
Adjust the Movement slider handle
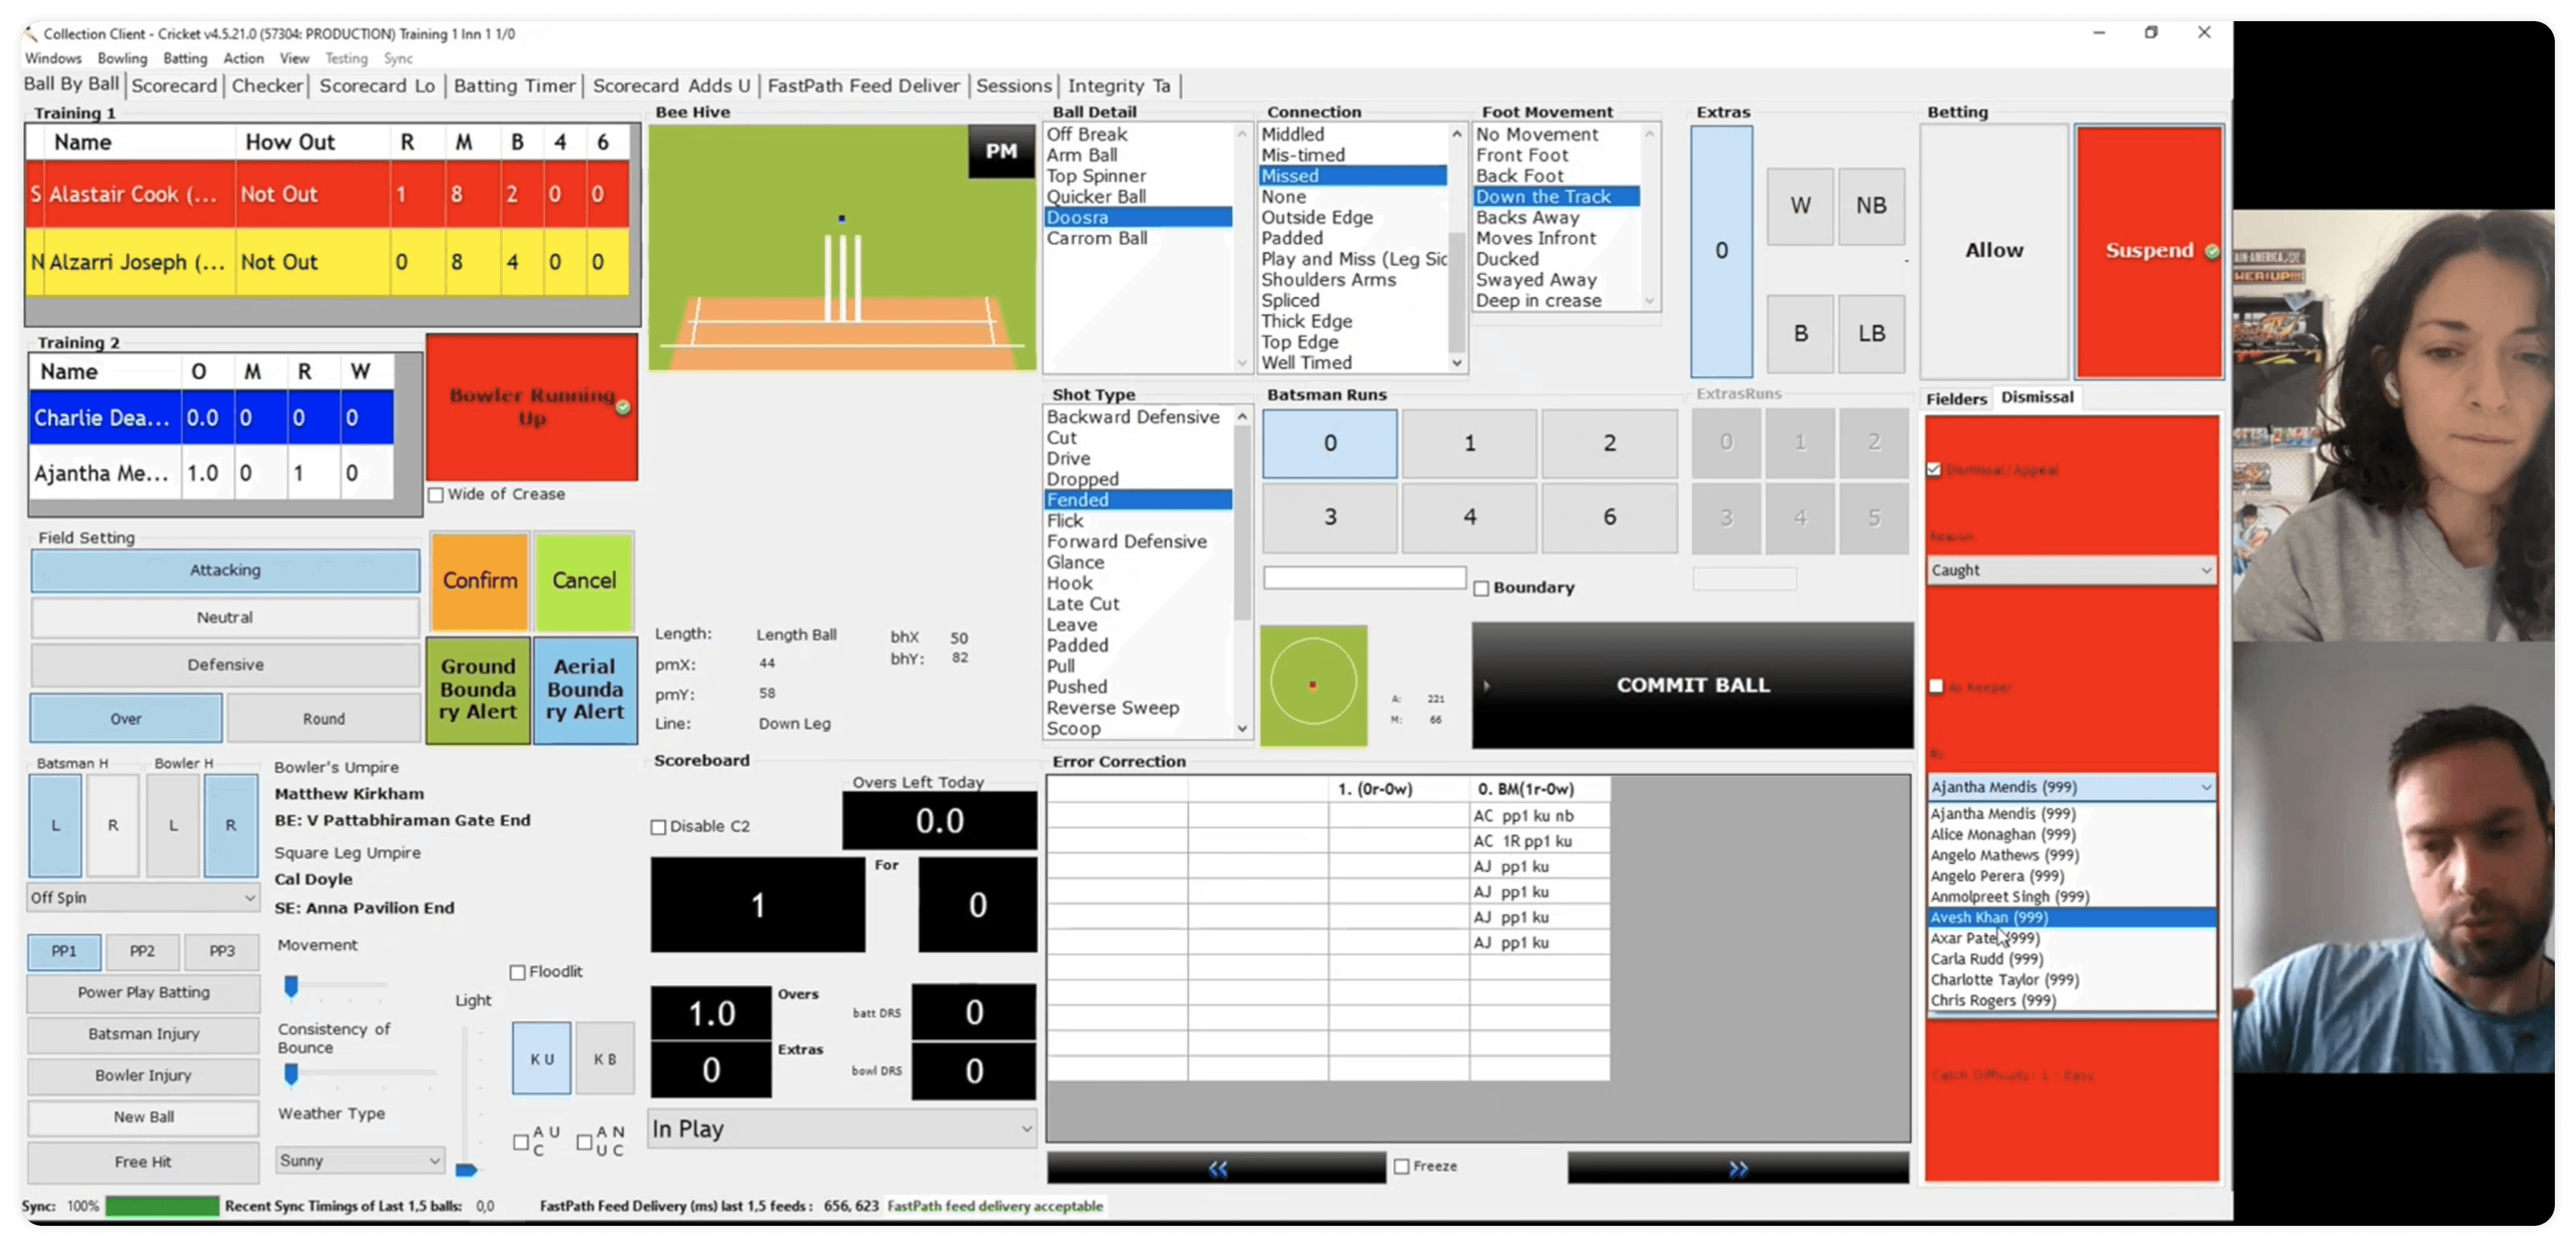291,987
